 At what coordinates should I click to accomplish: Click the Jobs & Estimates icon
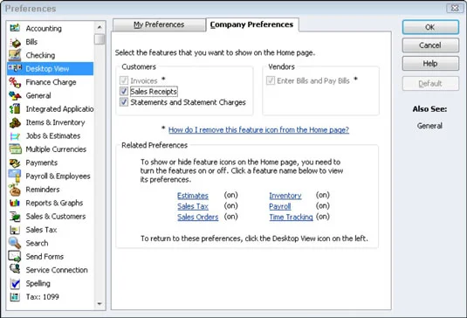pyautogui.click(x=15, y=136)
